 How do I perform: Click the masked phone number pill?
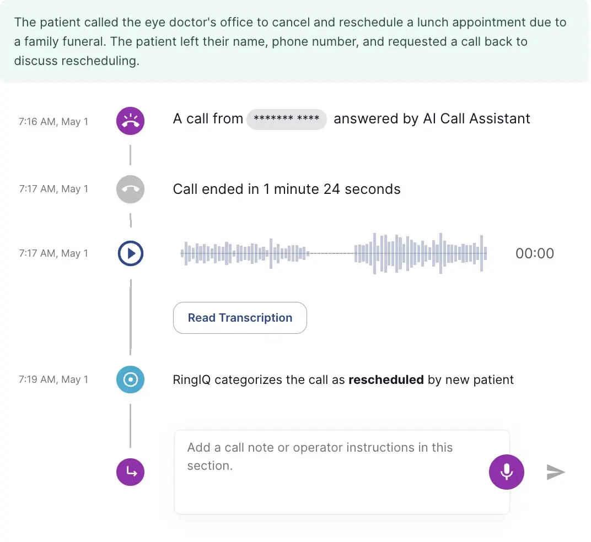tap(286, 119)
